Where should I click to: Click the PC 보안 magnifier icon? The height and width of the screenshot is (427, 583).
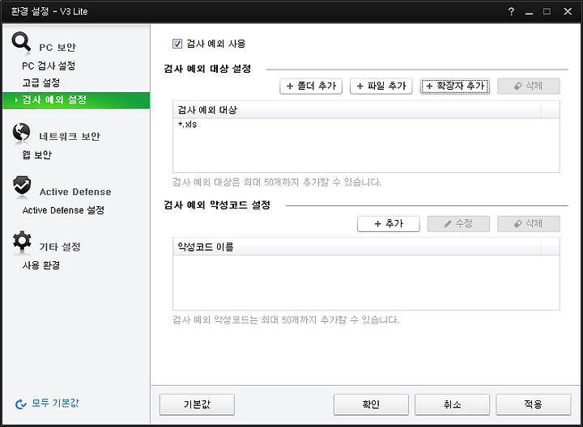point(21,42)
